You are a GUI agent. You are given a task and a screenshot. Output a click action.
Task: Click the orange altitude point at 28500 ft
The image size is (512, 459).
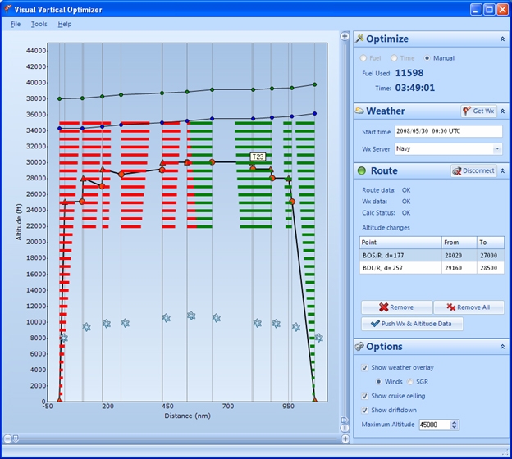[121, 175]
